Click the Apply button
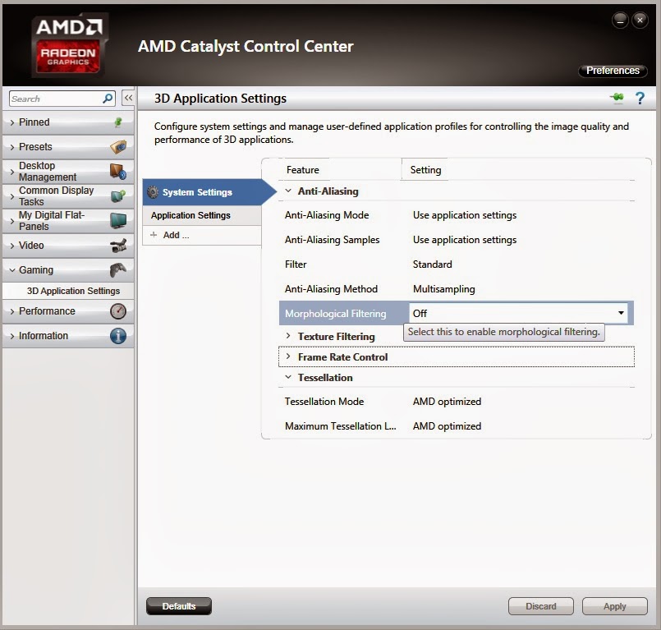This screenshot has width=661, height=630. coord(615,606)
